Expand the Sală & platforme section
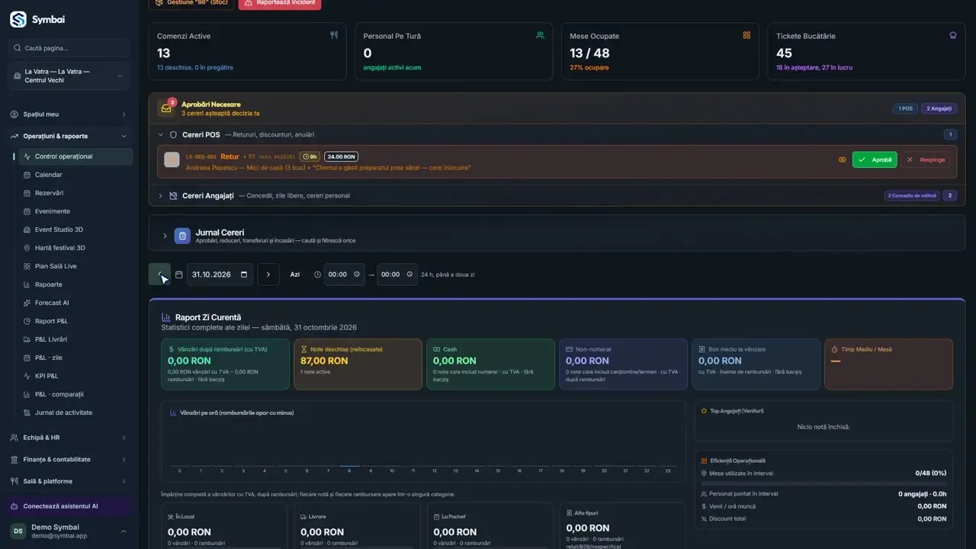The width and height of the screenshot is (976, 549). 69,481
